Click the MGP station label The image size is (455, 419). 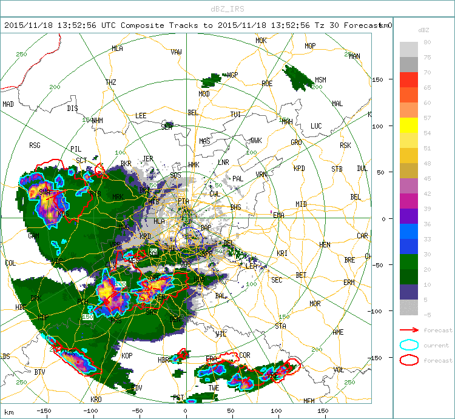232,75
